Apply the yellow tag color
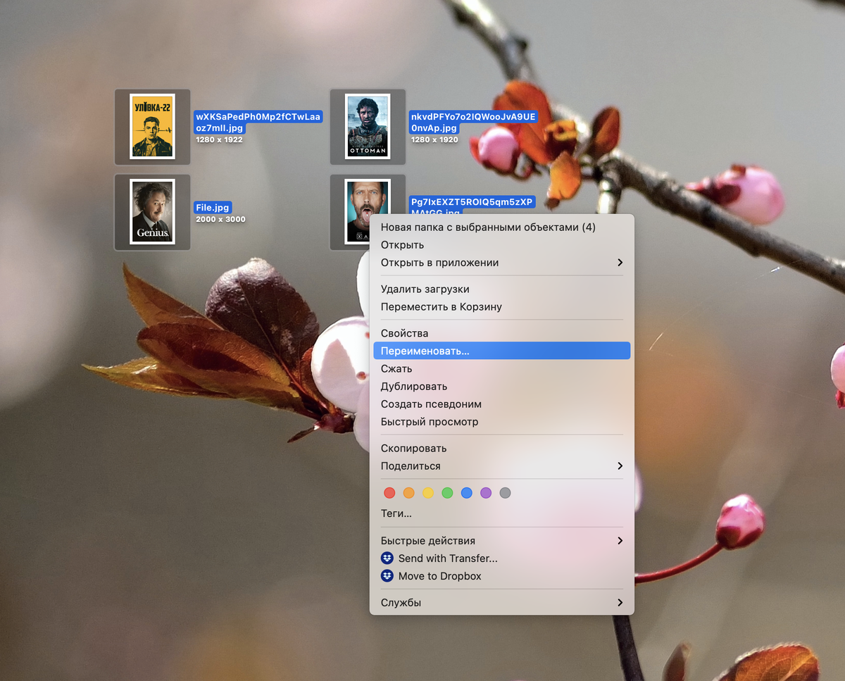 (428, 493)
